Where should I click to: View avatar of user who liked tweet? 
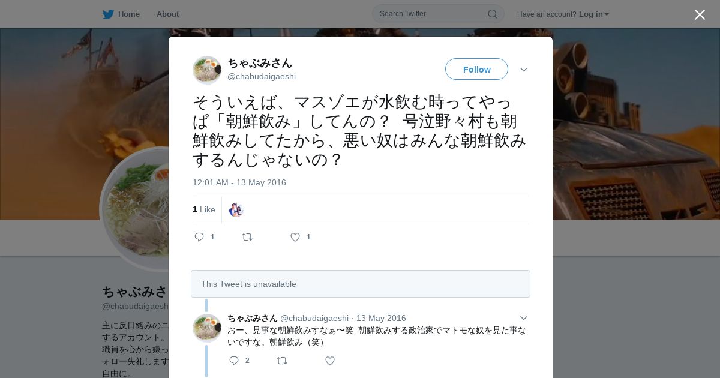(x=236, y=210)
